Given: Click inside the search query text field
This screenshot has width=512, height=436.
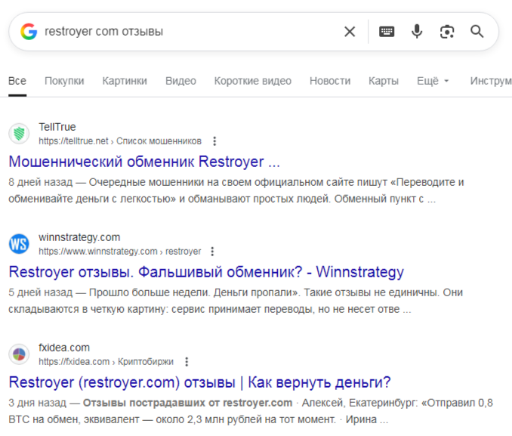Looking at the screenshot, I should (189, 32).
